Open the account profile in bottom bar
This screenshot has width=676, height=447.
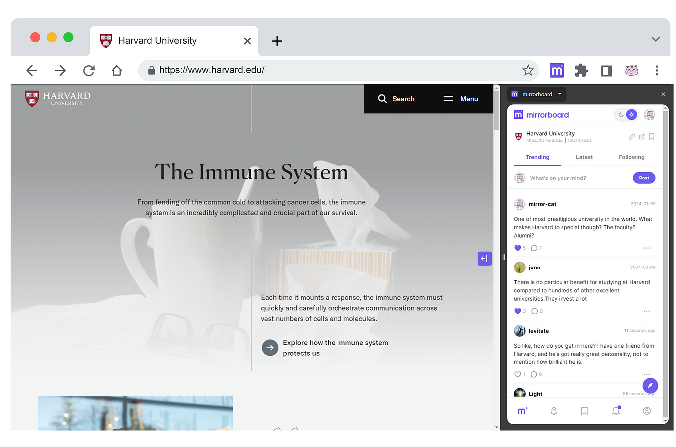647,411
